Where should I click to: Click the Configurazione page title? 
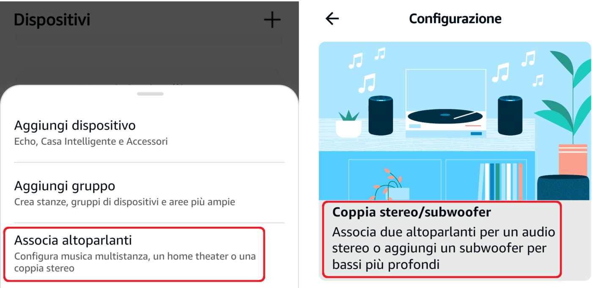(x=455, y=19)
